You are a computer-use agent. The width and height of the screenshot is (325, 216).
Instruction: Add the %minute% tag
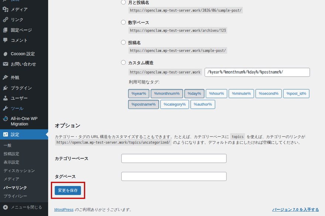[241, 94]
